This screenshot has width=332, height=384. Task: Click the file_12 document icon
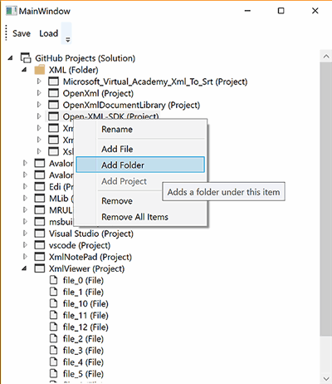pos(53,327)
